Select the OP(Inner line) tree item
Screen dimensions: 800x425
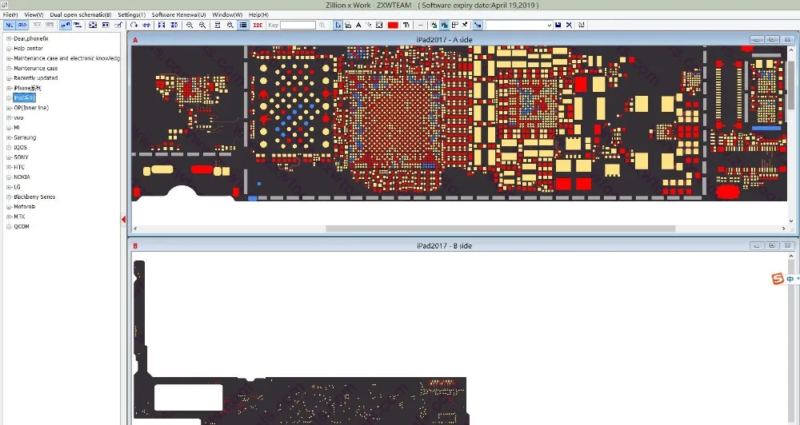[x=31, y=108]
